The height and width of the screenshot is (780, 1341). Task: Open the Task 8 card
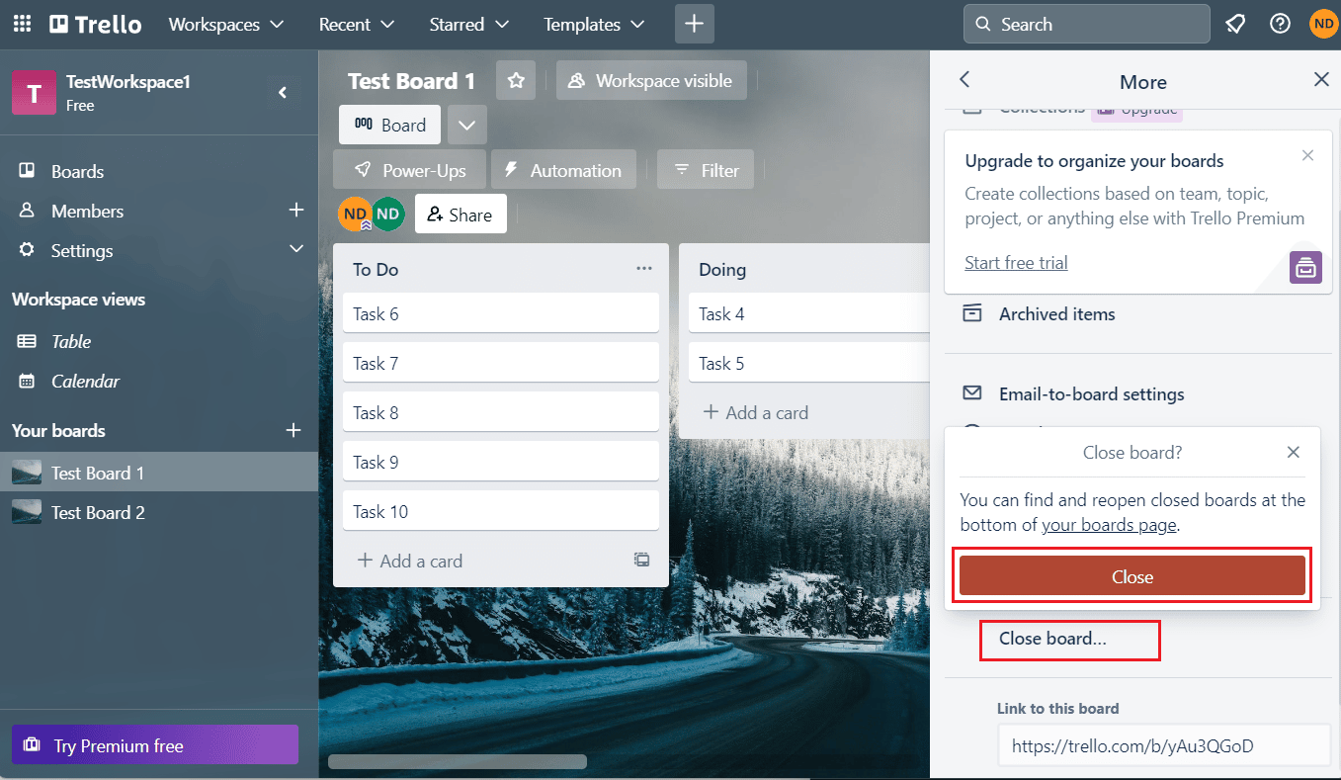coord(501,412)
